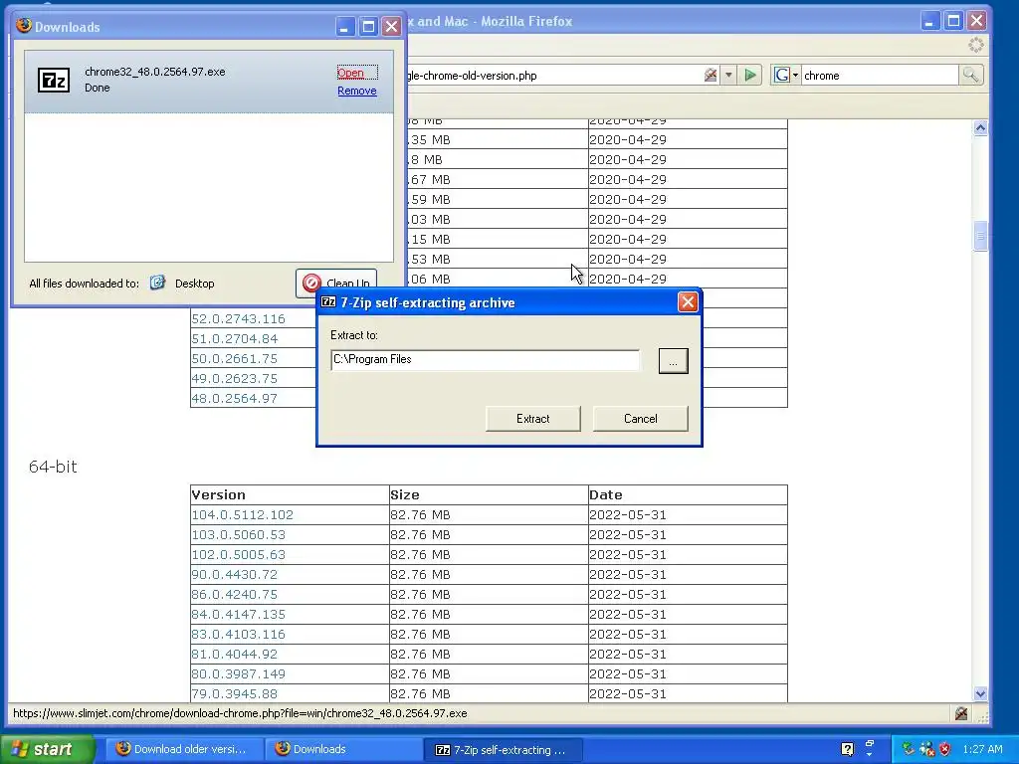Open the Desktop download folder link
The height and width of the screenshot is (764, 1019).
(x=194, y=284)
